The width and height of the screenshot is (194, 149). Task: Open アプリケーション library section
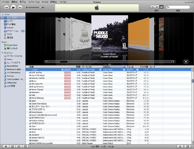coord(13,31)
